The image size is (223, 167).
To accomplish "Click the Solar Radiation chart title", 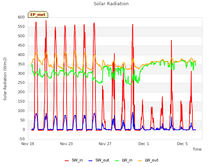I will (x=111, y=4).
